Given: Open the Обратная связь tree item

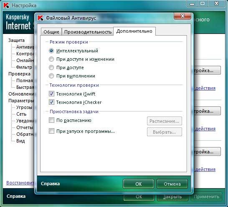Looking at the screenshot, I should pos(25,134).
